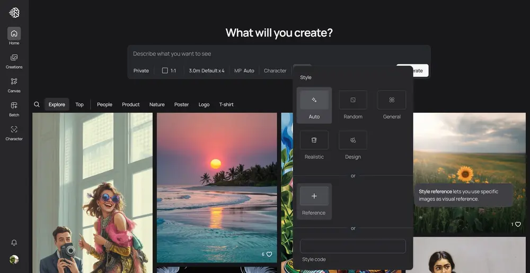Open the Character icon in sidebar
The height and width of the screenshot is (273, 530).
click(14, 132)
